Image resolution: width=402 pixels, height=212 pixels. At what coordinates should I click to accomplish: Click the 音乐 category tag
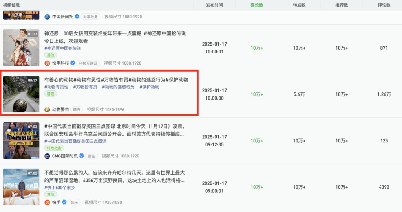coord(74,202)
